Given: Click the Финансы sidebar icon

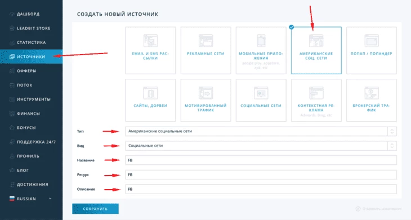Looking at the screenshot, I should point(12,114).
